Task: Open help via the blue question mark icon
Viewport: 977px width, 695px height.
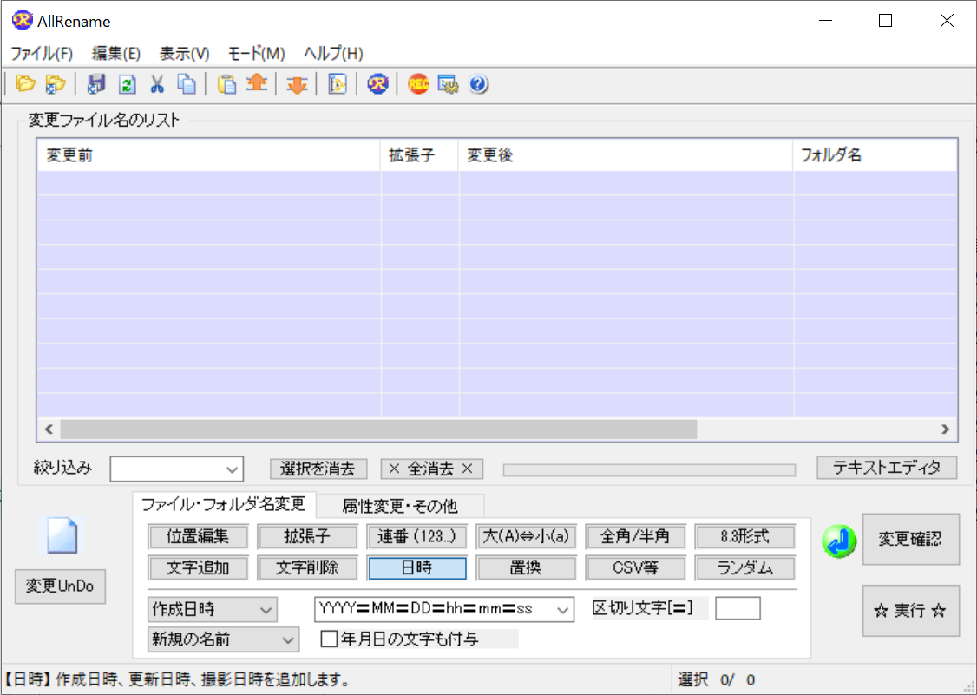Action: coord(479,83)
